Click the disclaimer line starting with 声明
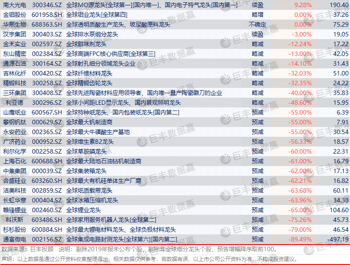This screenshot has height=265, width=350. click(149, 259)
